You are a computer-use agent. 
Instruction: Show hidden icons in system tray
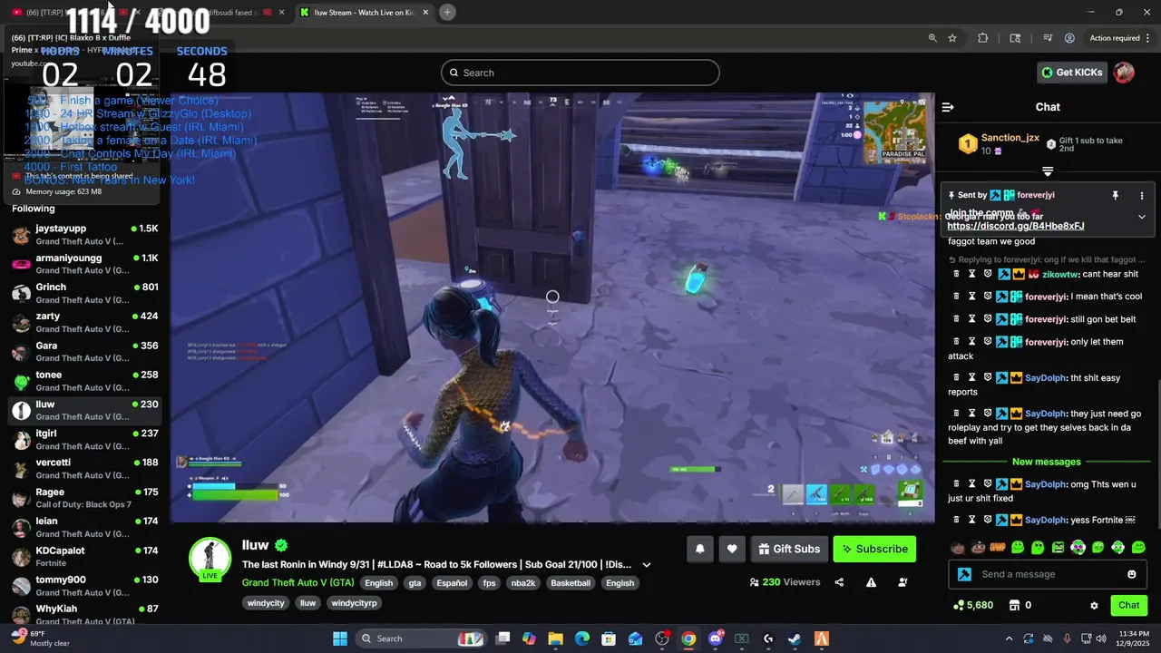pyautogui.click(x=1009, y=638)
